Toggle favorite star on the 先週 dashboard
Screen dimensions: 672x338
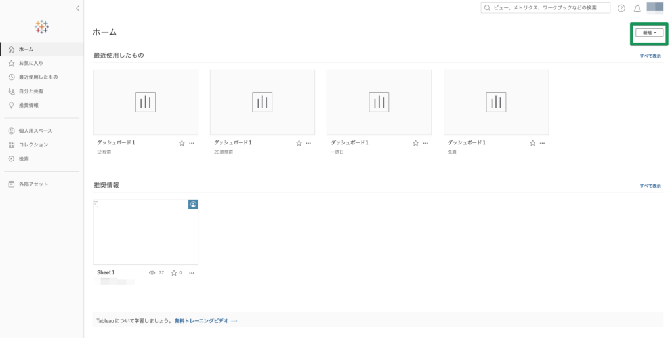pyautogui.click(x=532, y=142)
